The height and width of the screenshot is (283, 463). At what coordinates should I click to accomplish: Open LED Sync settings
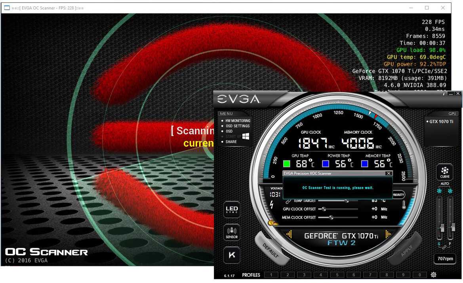pos(232,209)
